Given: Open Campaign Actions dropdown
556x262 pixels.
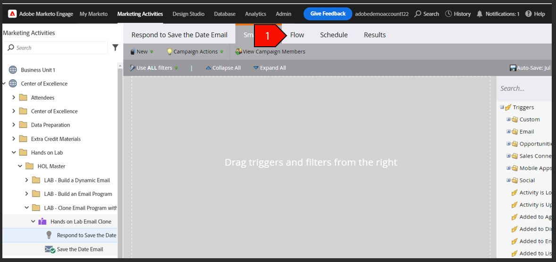Looking at the screenshot, I should point(195,51).
